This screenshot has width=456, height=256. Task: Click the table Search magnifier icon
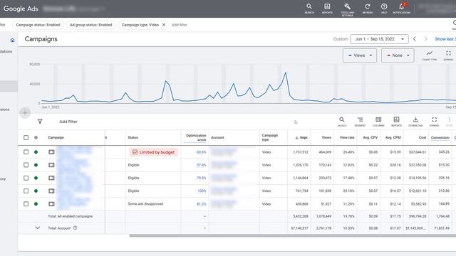coord(342,122)
